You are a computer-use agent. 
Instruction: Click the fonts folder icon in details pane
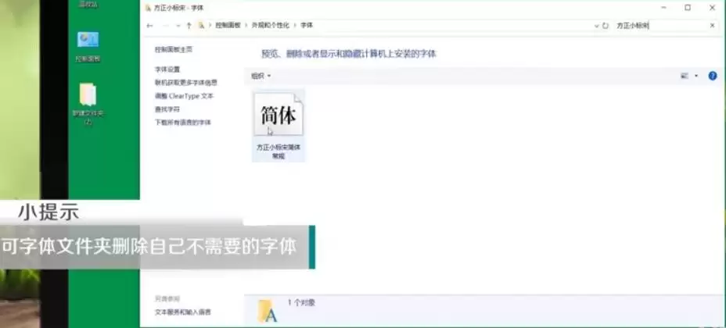268,311
